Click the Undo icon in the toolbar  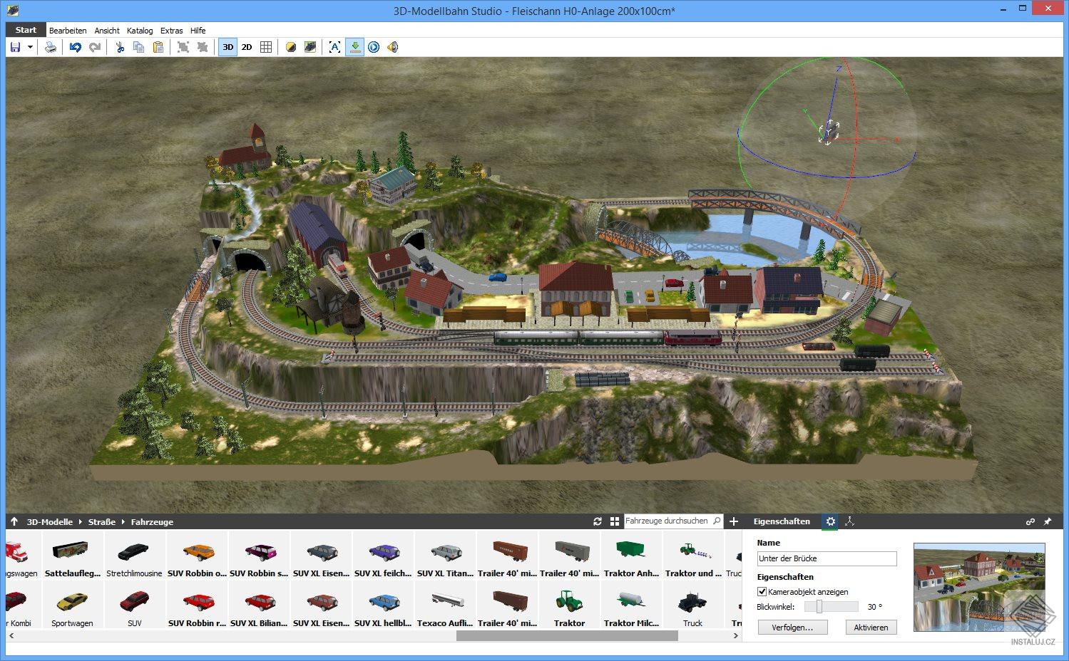click(x=75, y=47)
